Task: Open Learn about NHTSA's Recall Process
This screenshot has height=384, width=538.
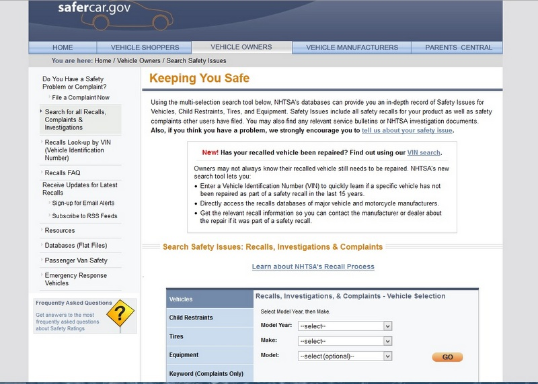Action: (x=313, y=267)
